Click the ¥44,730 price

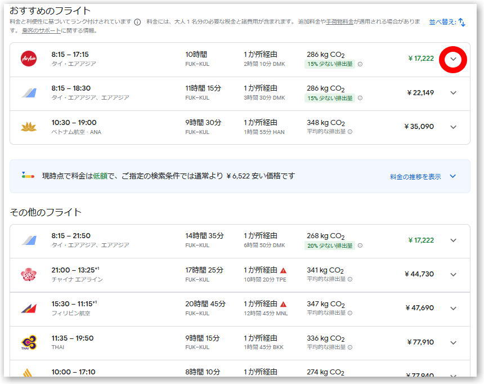tap(419, 274)
